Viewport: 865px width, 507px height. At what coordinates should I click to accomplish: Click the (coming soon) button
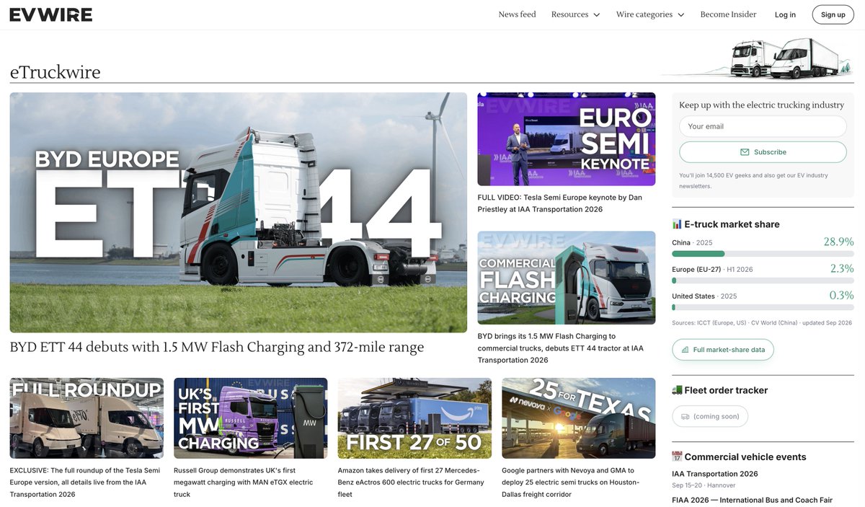(x=710, y=416)
